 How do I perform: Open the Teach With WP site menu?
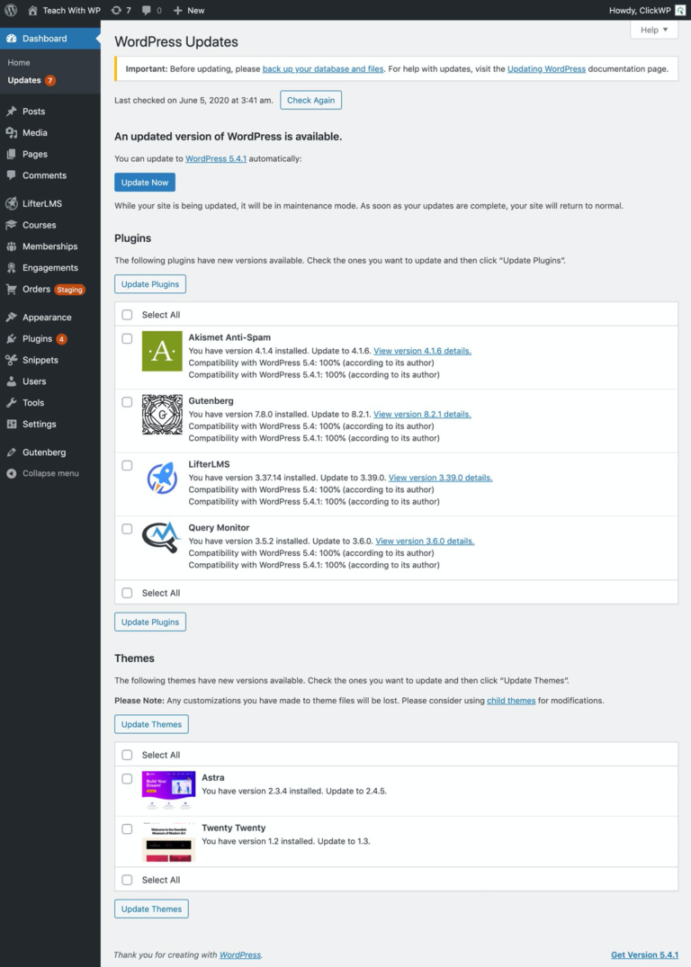[x=64, y=11]
